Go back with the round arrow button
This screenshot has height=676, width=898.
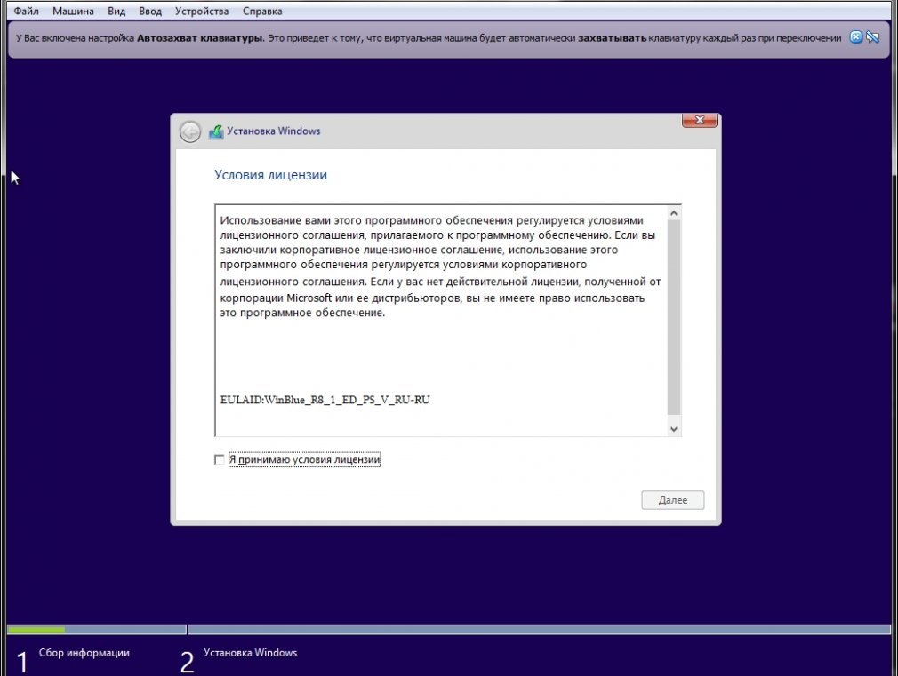tap(190, 131)
